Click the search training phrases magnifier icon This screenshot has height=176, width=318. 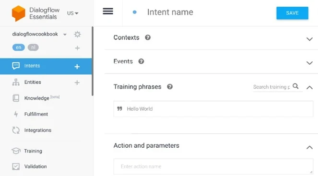(x=295, y=86)
